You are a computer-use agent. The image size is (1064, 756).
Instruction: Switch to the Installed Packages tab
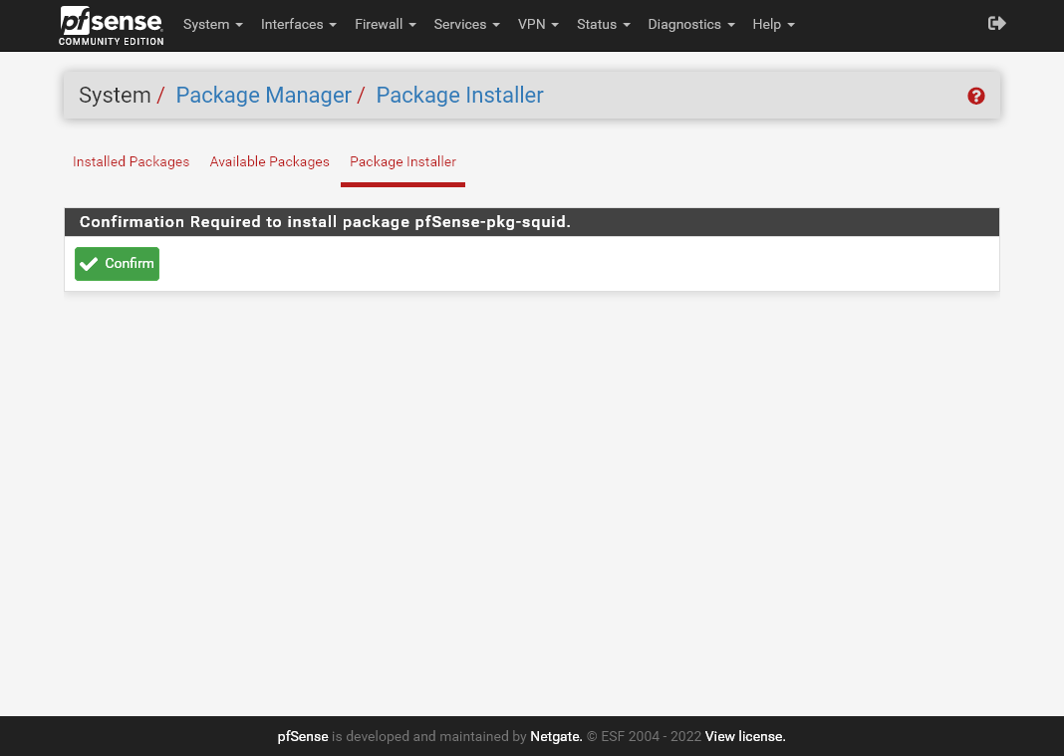click(x=131, y=161)
